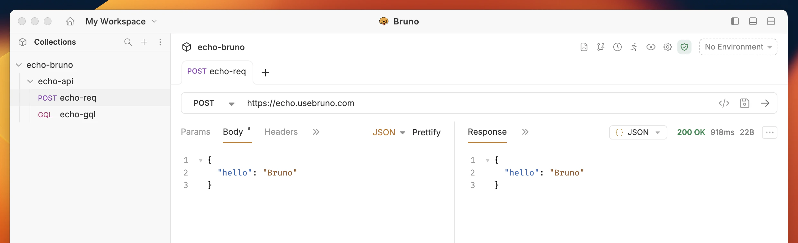The image size is (798, 243).
Task: Toggle the bottom panel layout icon
Action: click(753, 22)
